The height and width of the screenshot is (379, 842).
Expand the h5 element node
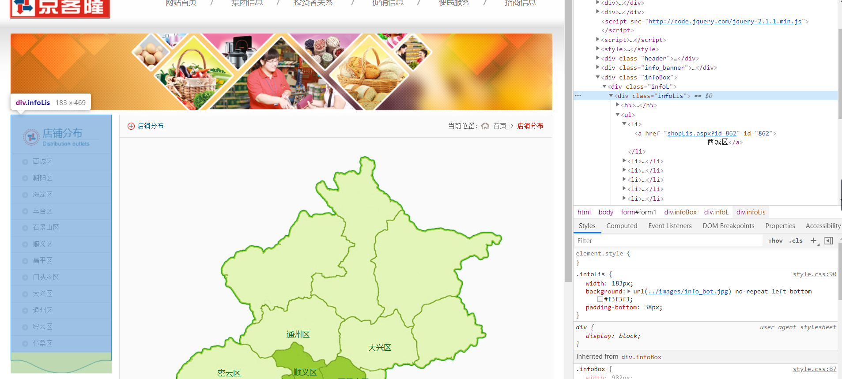pyautogui.click(x=618, y=105)
